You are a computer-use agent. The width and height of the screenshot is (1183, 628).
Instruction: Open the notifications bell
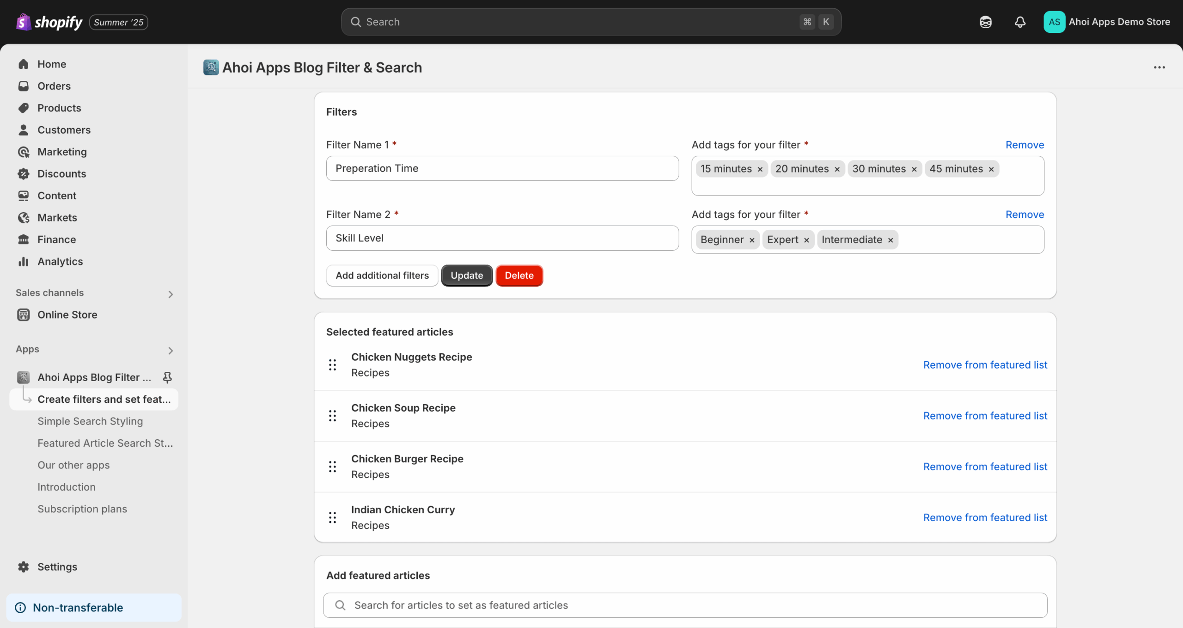[x=1020, y=22]
